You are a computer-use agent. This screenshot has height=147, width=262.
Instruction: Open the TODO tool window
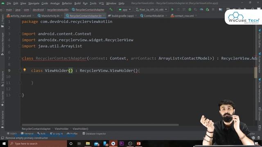(12, 134)
